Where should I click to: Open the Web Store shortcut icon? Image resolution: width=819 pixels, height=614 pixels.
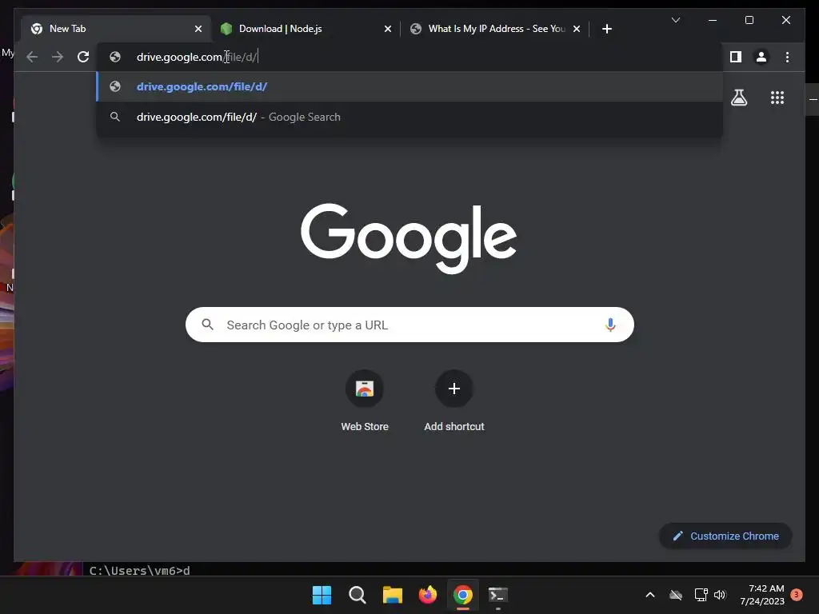click(x=365, y=389)
